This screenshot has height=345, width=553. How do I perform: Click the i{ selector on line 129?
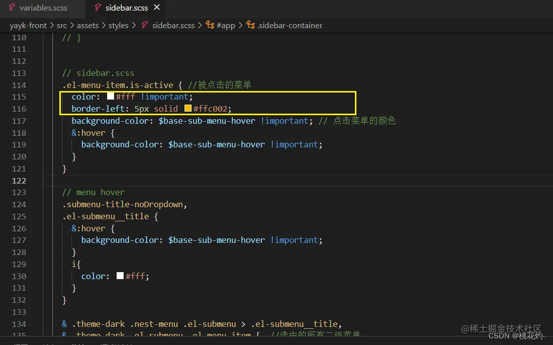tap(76, 264)
